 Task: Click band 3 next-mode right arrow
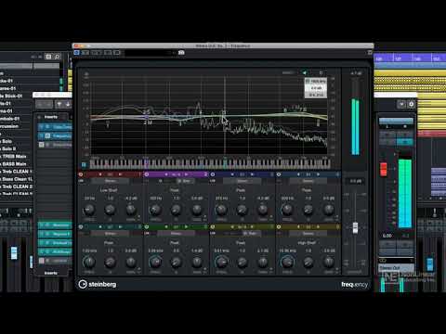(252, 174)
